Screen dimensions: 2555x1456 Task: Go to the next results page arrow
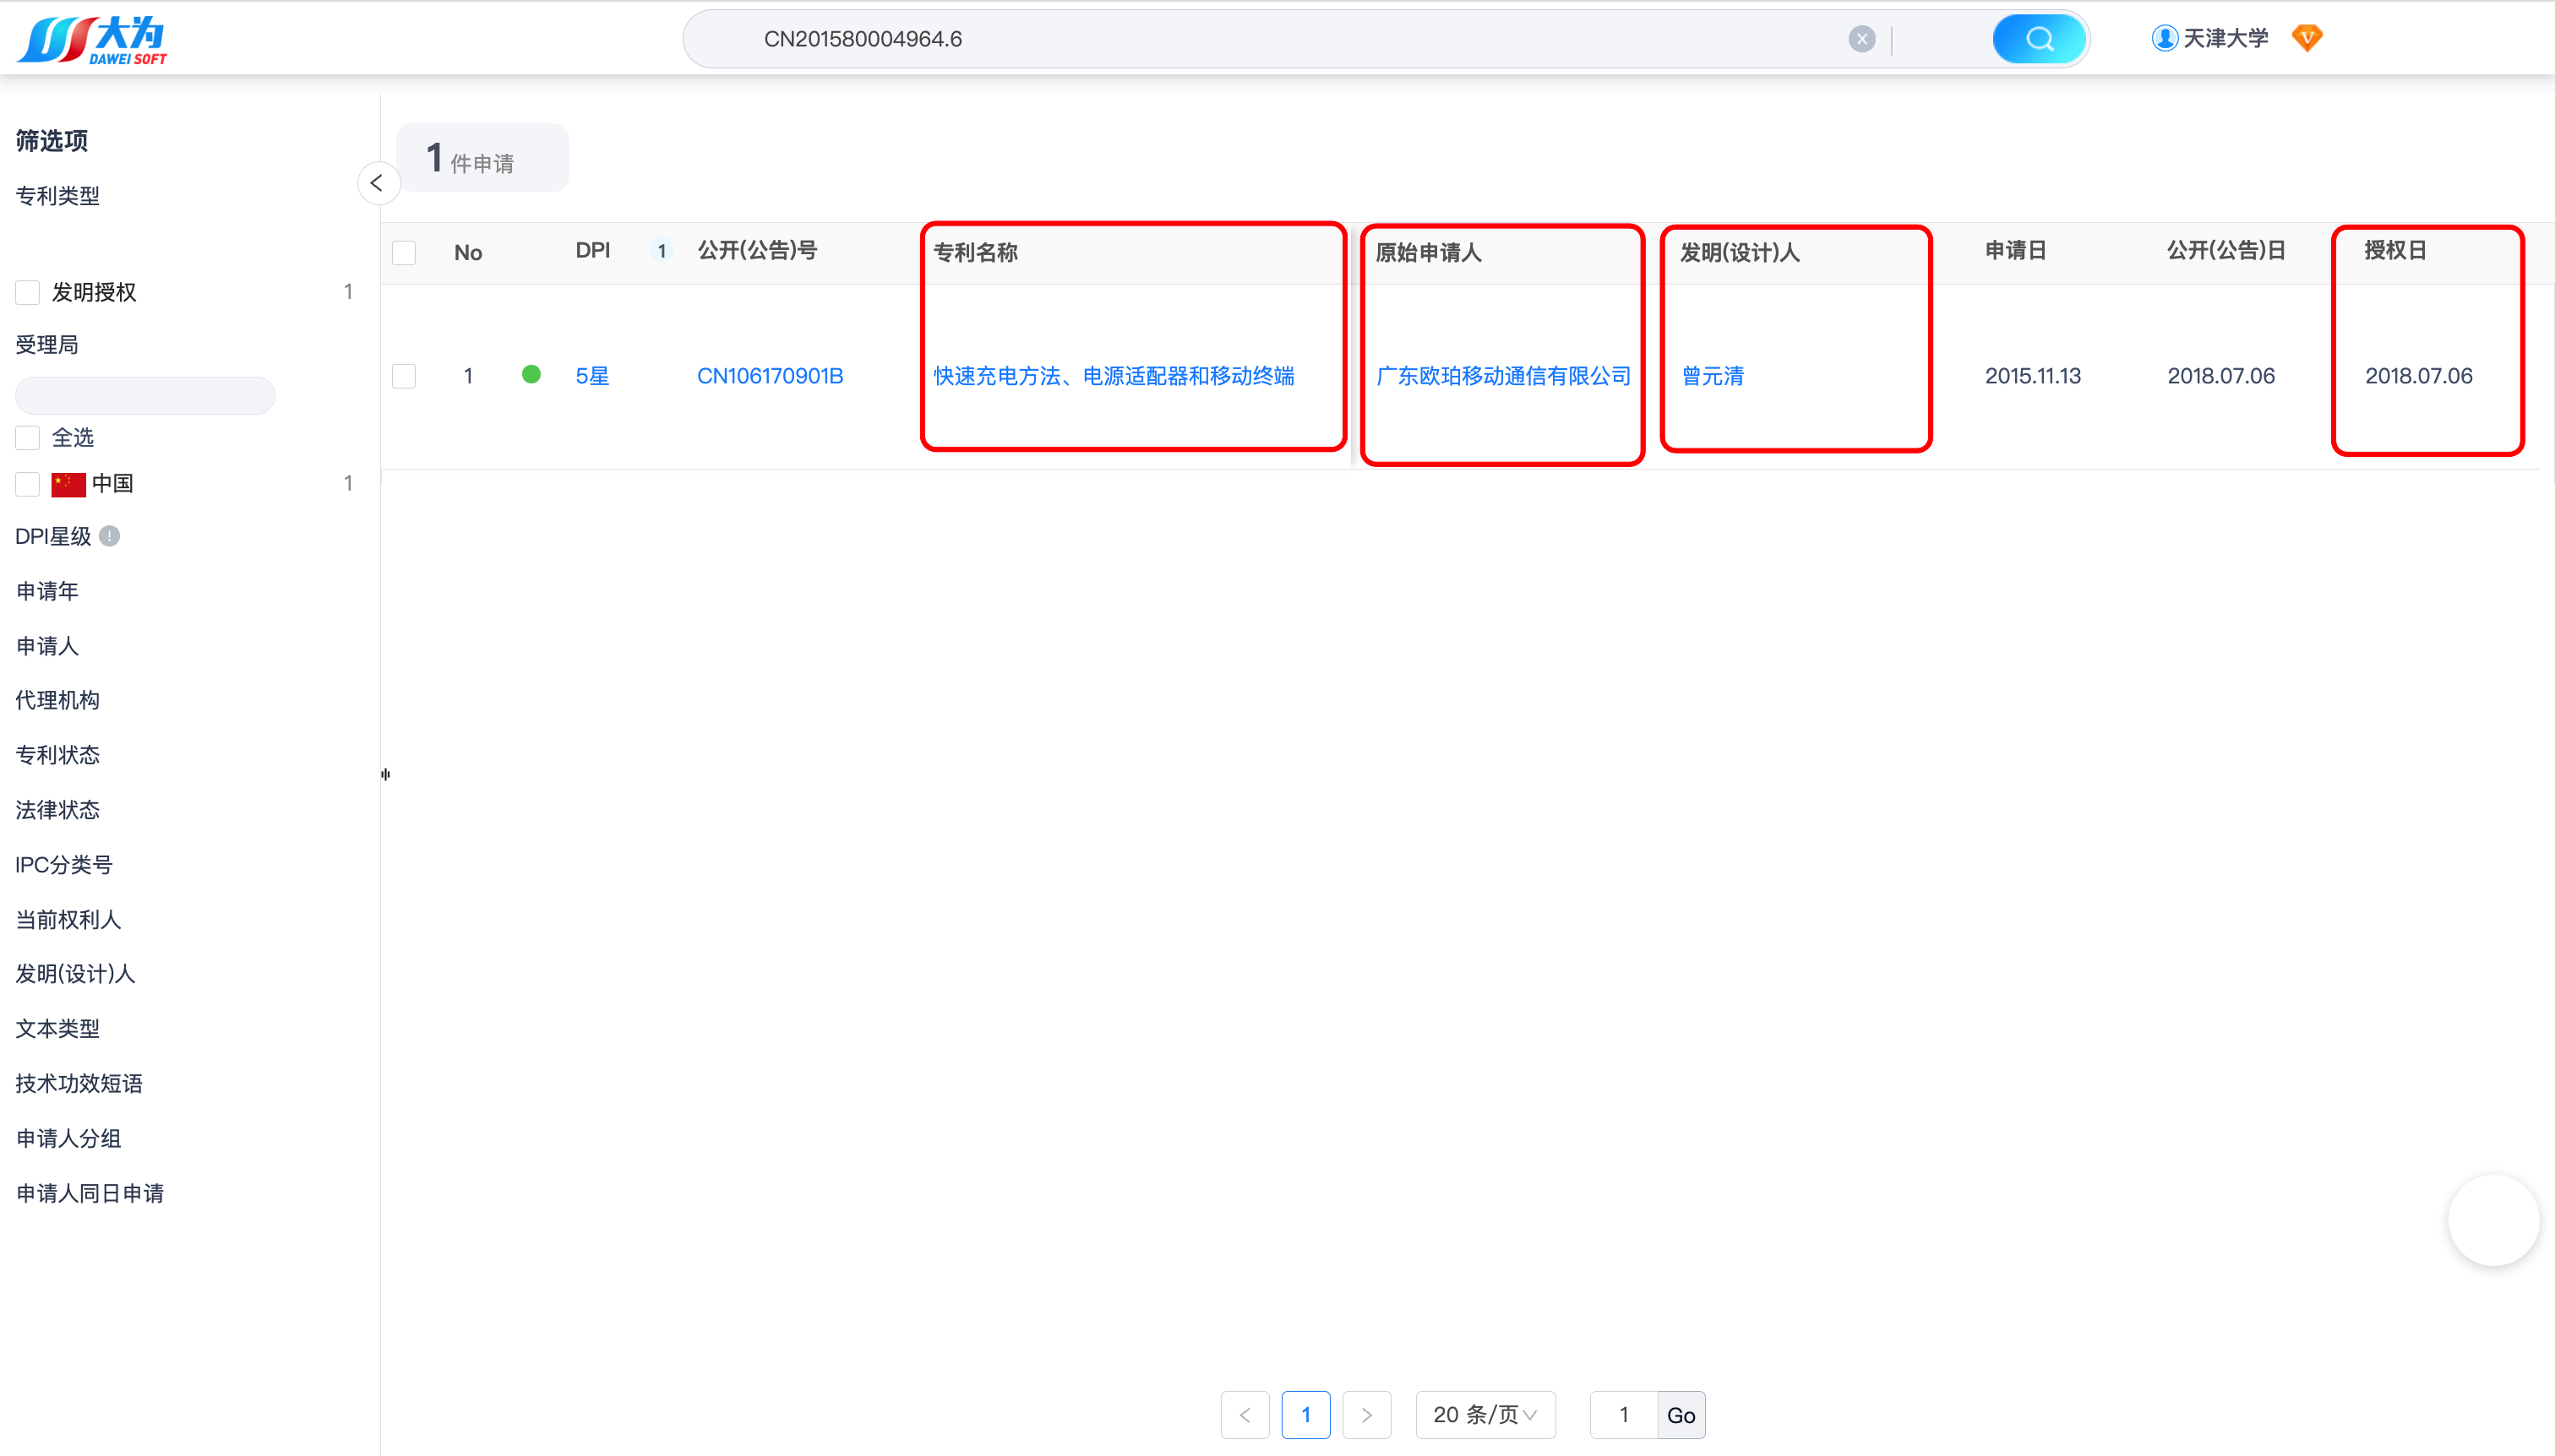pyautogui.click(x=1366, y=1414)
